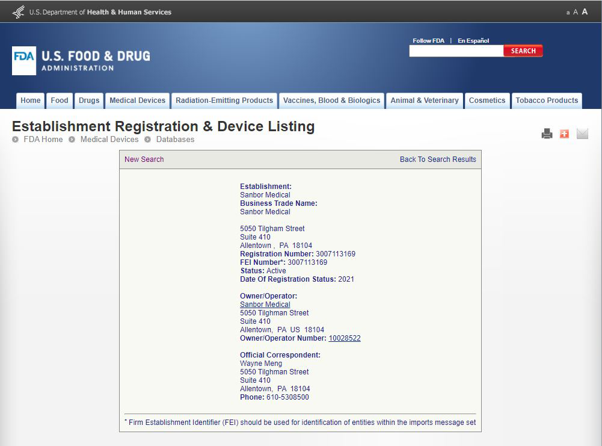Select the smallest text size 'a'
602x446 pixels.
(568, 13)
